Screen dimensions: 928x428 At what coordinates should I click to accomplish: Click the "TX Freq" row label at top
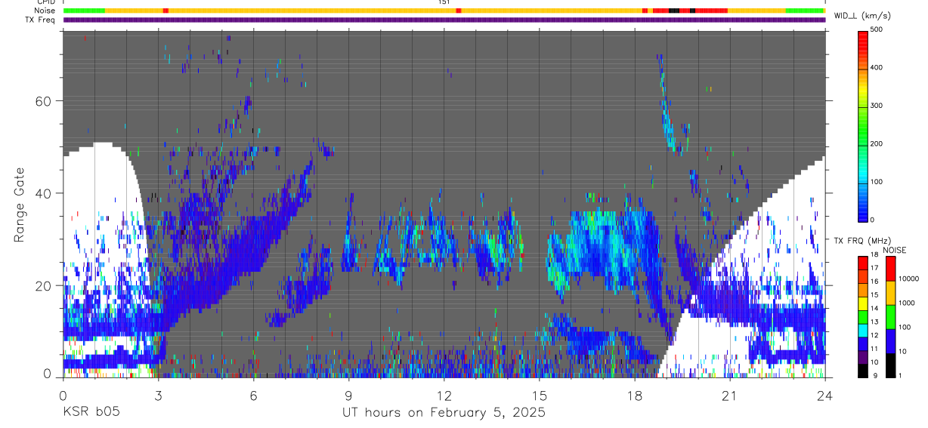click(42, 20)
